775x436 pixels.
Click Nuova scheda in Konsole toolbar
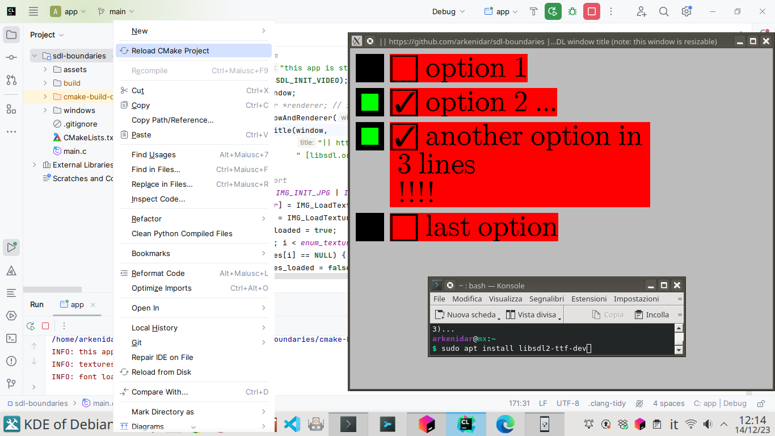click(466, 315)
